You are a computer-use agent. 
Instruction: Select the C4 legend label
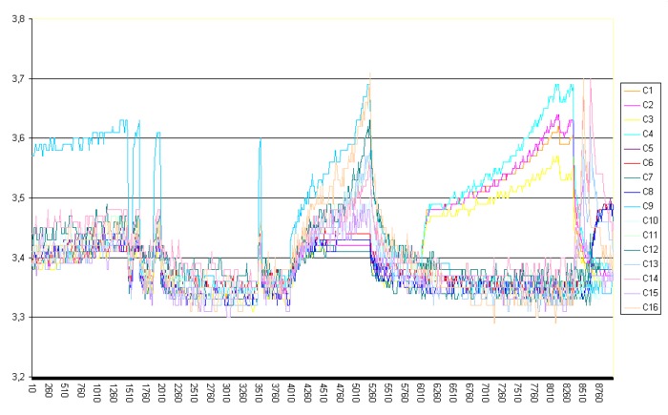tap(647, 134)
